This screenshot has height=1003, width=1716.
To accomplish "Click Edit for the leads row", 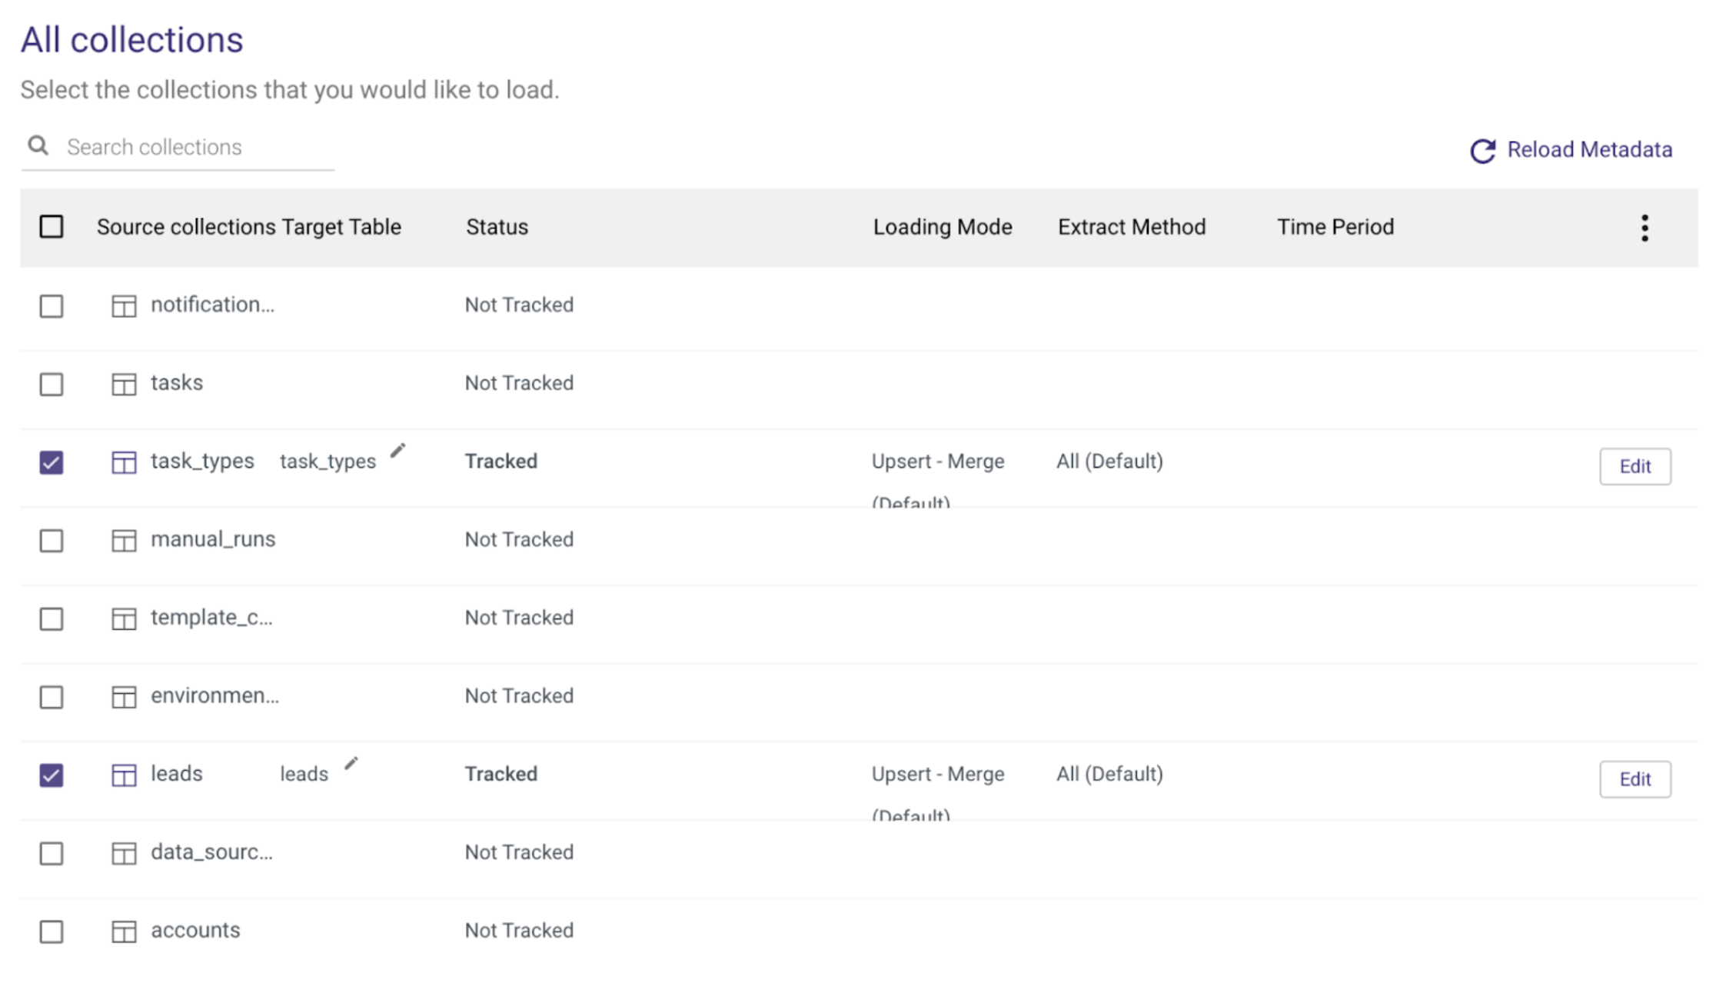I will pos(1635,779).
